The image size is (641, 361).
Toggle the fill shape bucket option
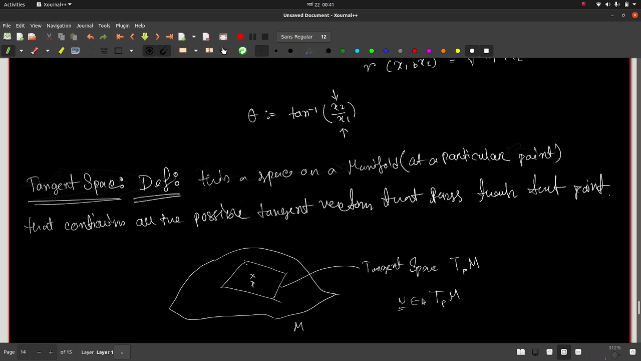tap(308, 51)
